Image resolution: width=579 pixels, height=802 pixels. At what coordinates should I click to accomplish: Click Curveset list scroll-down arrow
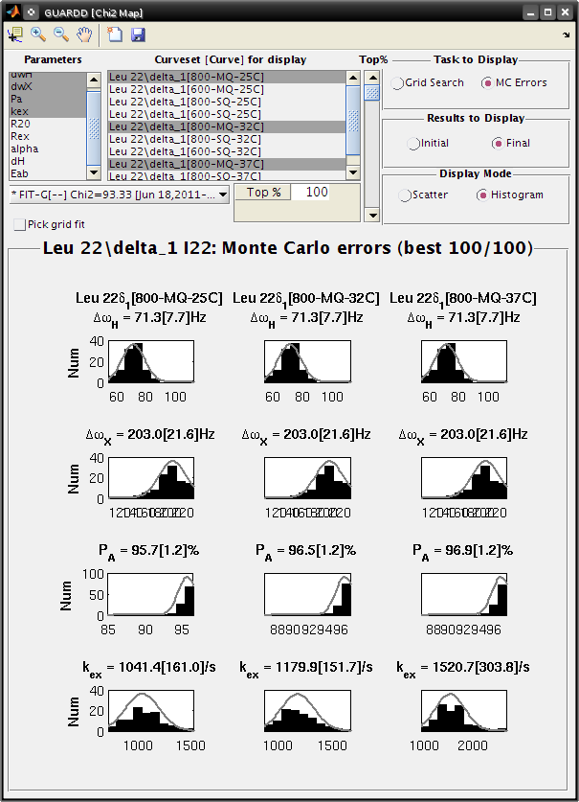point(353,172)
